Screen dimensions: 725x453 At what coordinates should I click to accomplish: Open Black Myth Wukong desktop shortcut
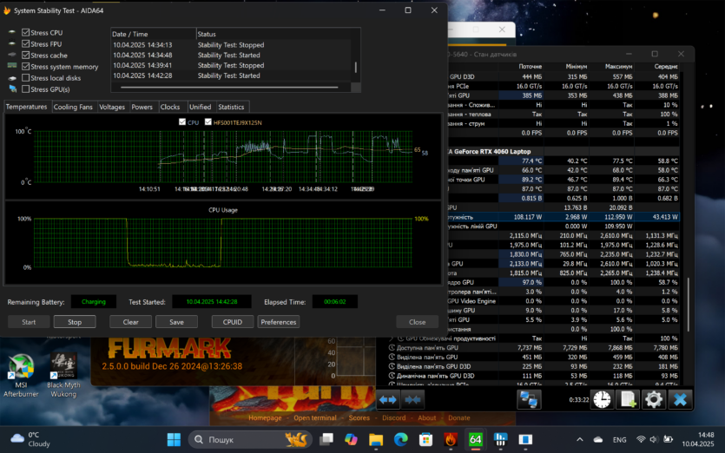[63, 376]
